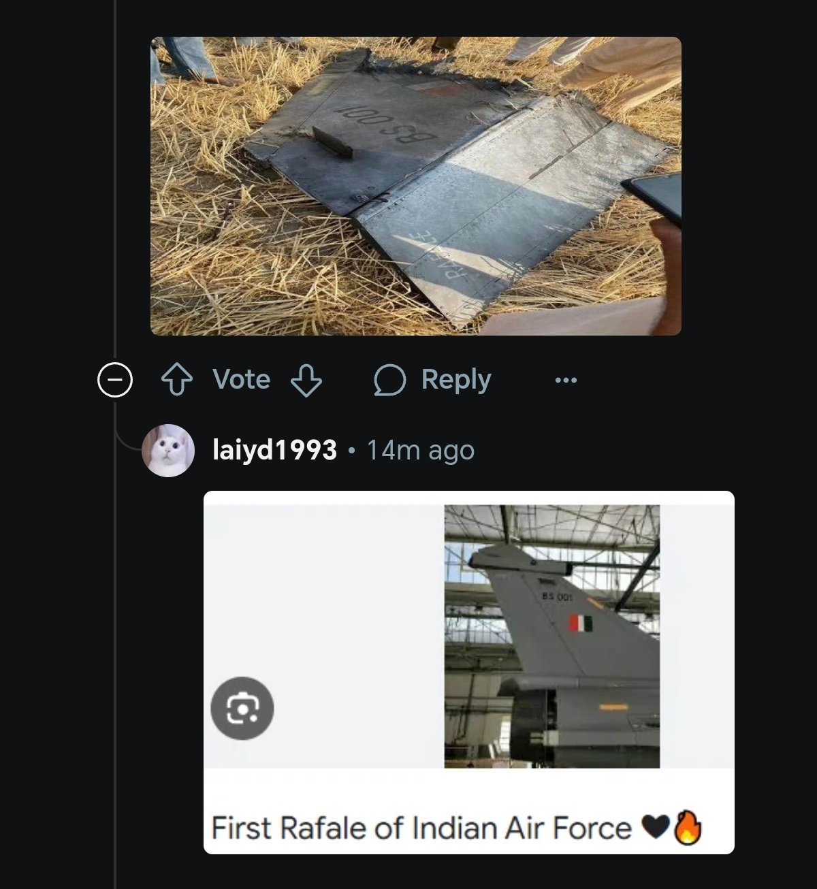Click the Vote label
The image size is (817, 889).
[x=242, y=379]
